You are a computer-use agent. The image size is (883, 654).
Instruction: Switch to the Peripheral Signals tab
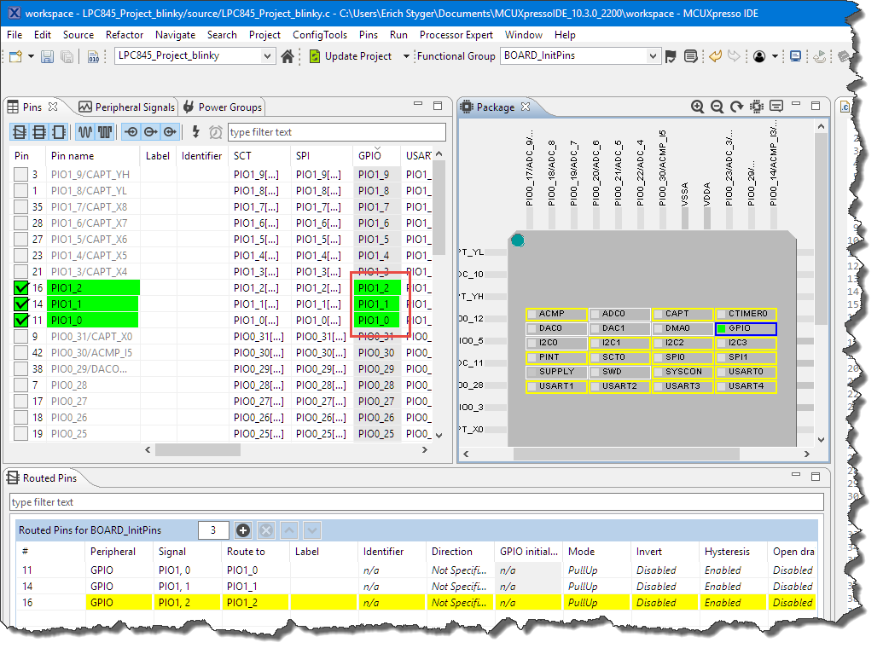(126, 107)
